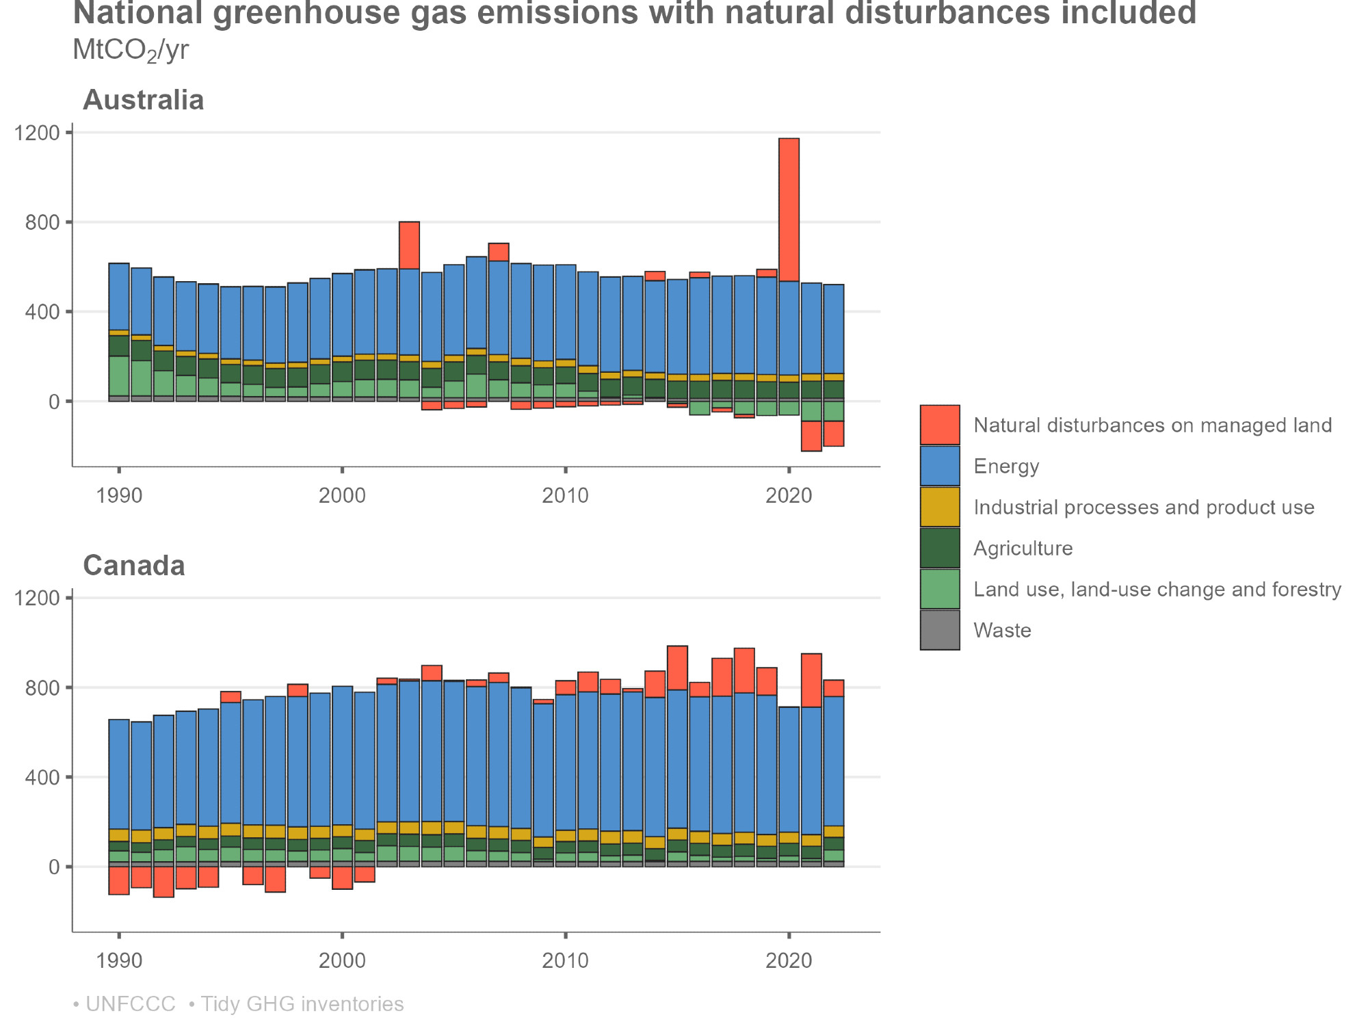Viewport: 1368px width, 1026px height.
Task: Select legend label 'Natural disturbances on managed land'
Action: click(1153, 425)
